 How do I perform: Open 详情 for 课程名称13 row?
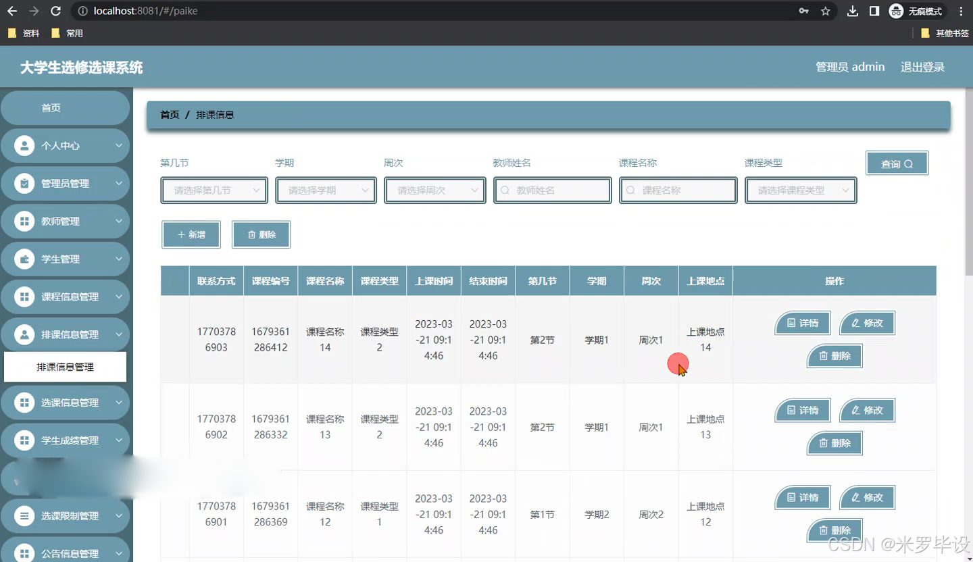[803, 410]
